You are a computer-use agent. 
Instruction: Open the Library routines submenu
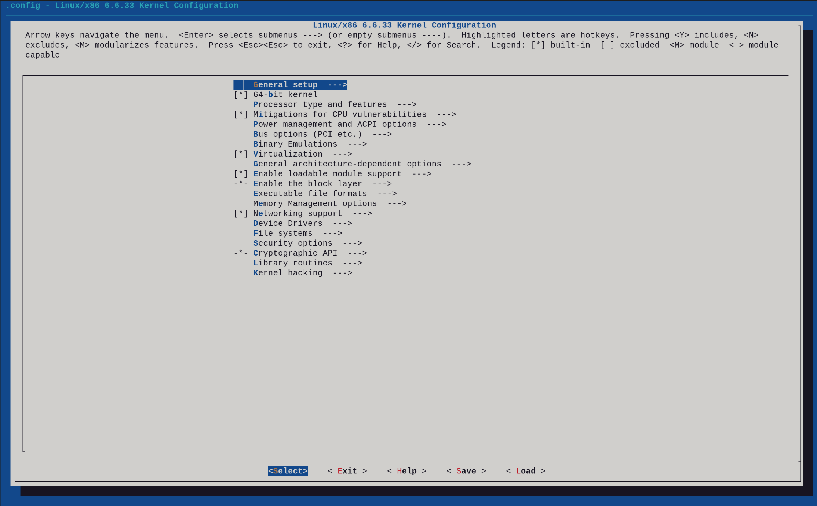(307, 263)
